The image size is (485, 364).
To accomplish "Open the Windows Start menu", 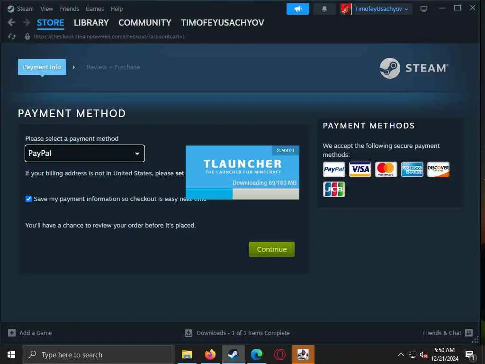I will 11,355.
